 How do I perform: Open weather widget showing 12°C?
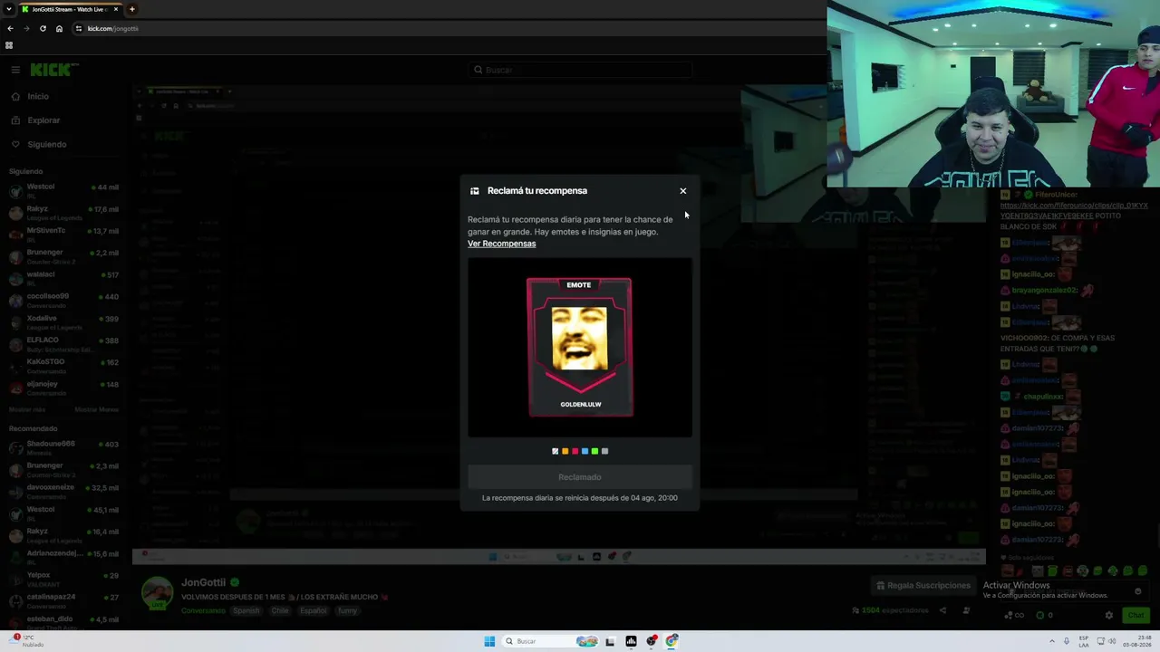coord(25,641)
